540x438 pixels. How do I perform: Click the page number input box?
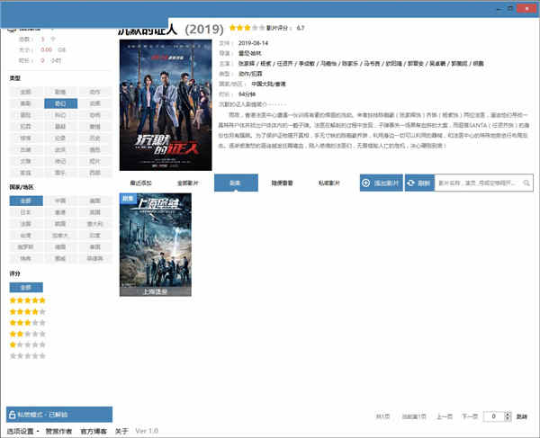tap(494, 416)
